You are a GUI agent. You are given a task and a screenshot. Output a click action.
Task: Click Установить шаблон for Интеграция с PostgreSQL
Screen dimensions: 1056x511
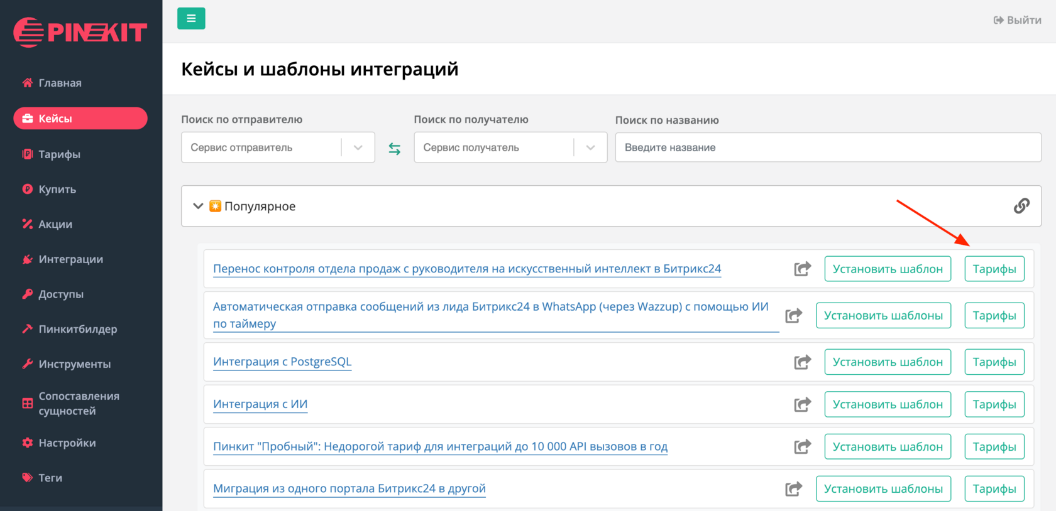887,362
